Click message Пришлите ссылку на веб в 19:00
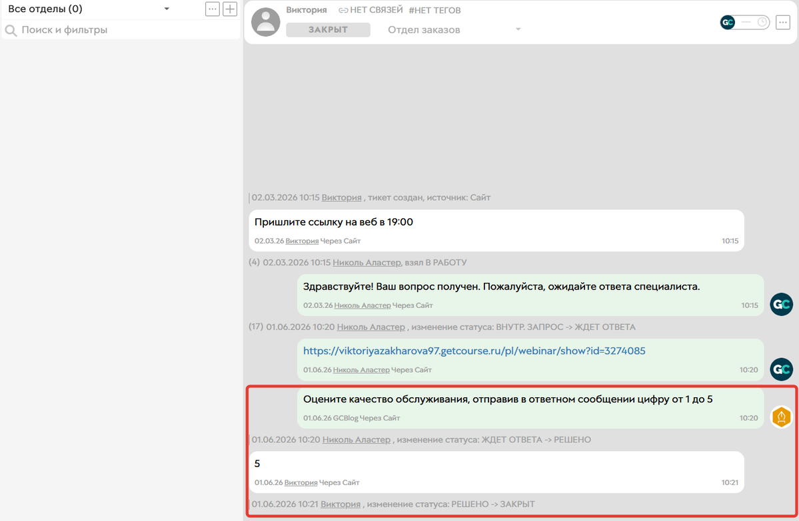This screenshot has width=799, height=521. click(496, 230)
